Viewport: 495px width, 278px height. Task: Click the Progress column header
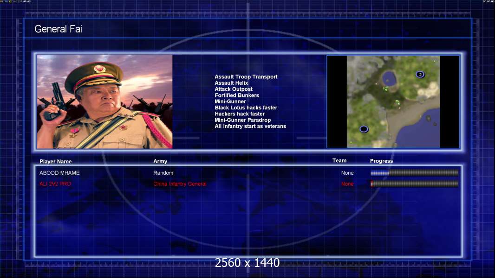pyautogui.click(x=381, y=161)
